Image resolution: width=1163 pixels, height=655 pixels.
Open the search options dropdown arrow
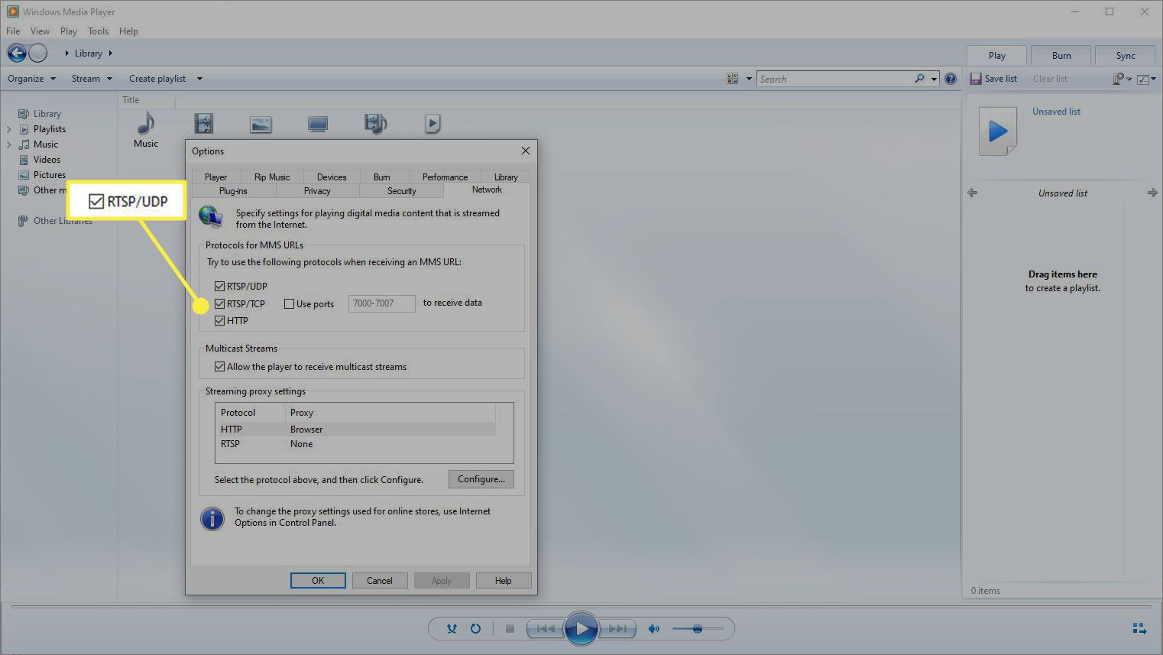[x=934, y=79]
